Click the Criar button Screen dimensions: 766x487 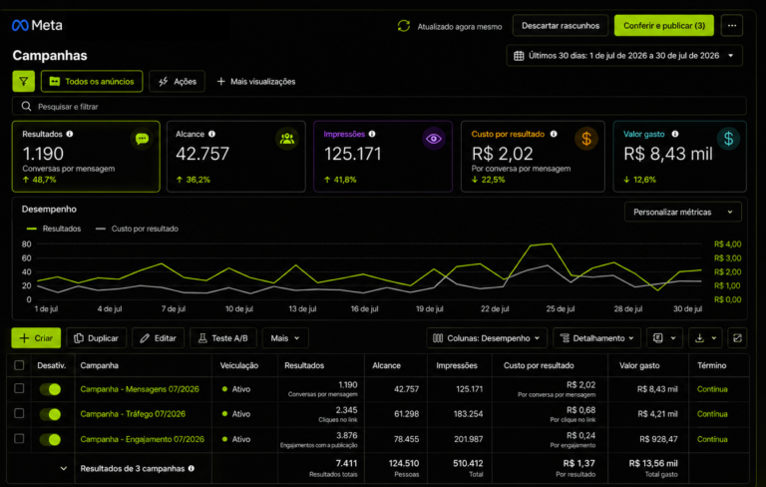click(36, 338)
